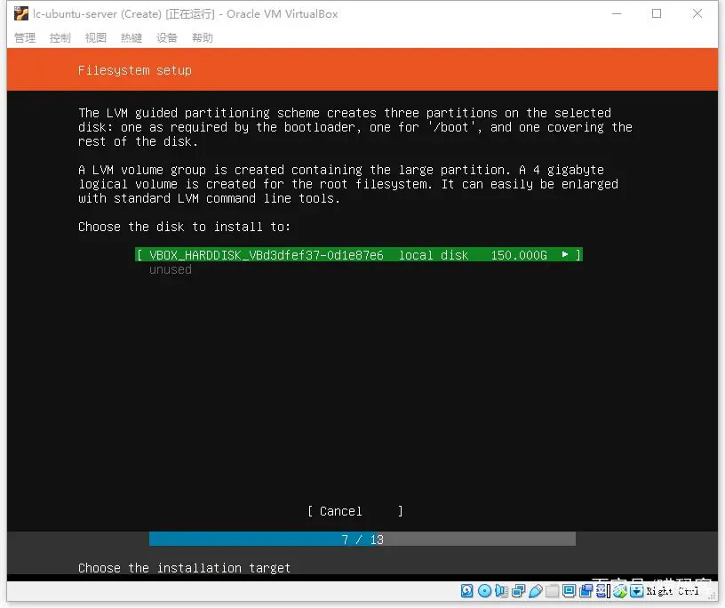Click 'Choose the disk to install to:' text
725x608 pixels.
[184, 227]
